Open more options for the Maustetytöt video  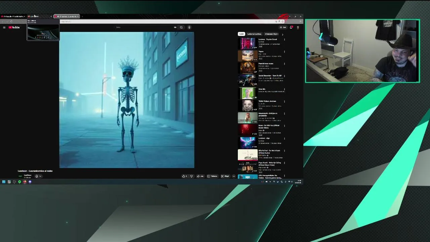click(x=284, y=114)
